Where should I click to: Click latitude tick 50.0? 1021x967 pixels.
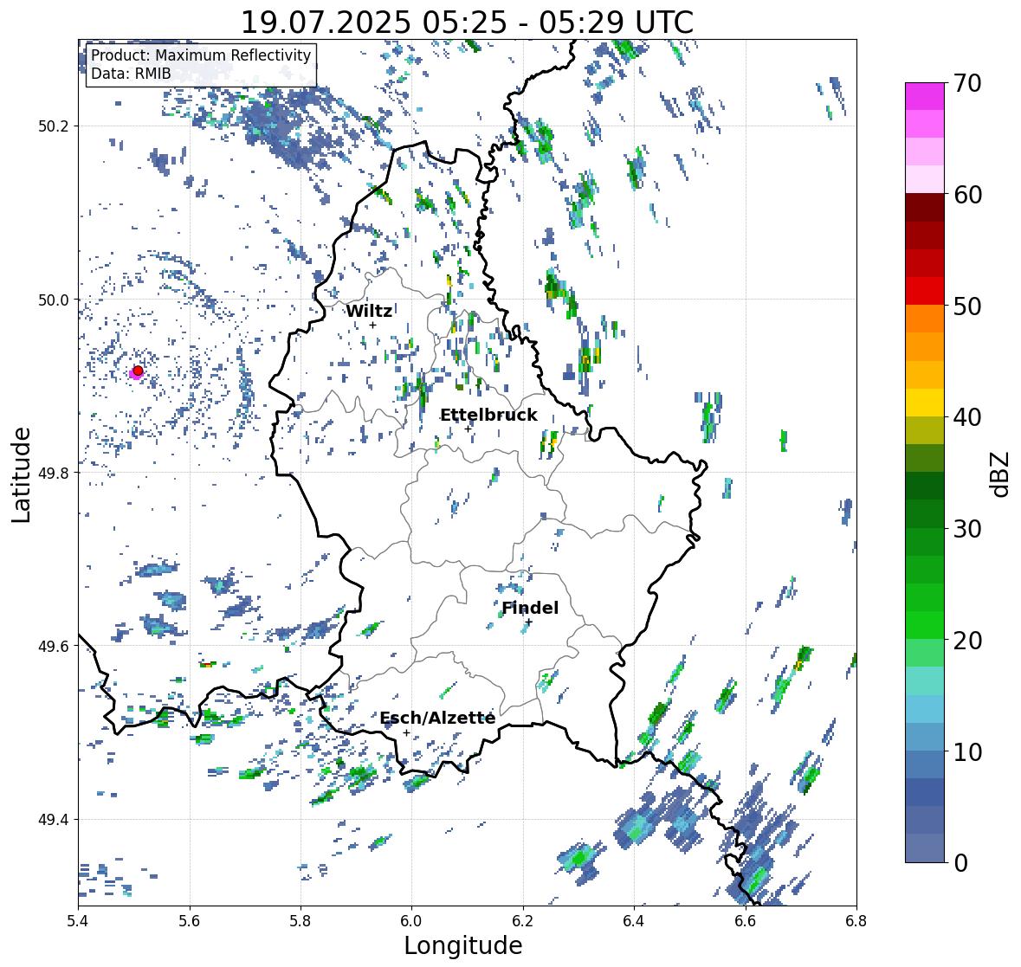[x=54, y=300]
